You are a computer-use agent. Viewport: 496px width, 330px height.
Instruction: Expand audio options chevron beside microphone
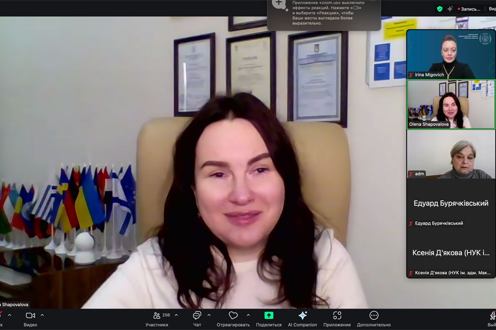click(x=9, y=315)
